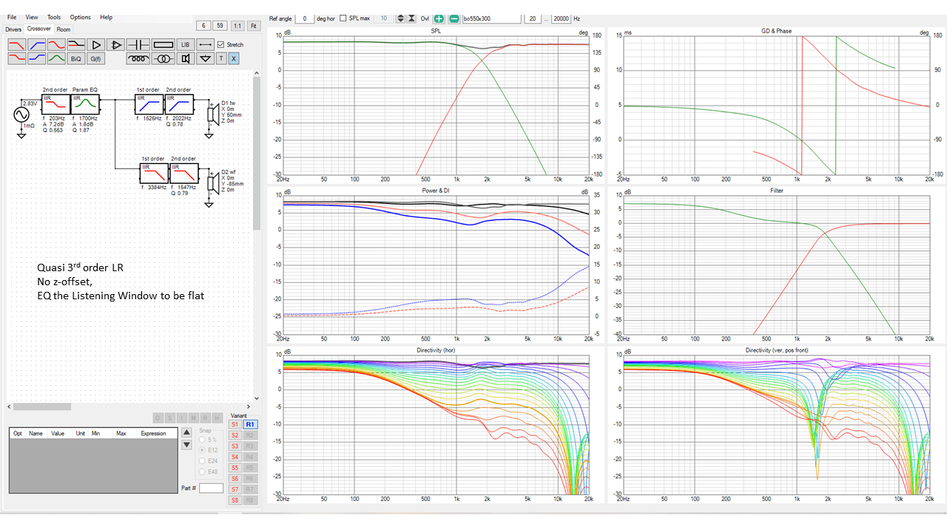This screenshot has height=532, width=947.
Task: Select the D1 tw tweeter driver symbol
Action: tap(214, 114)
